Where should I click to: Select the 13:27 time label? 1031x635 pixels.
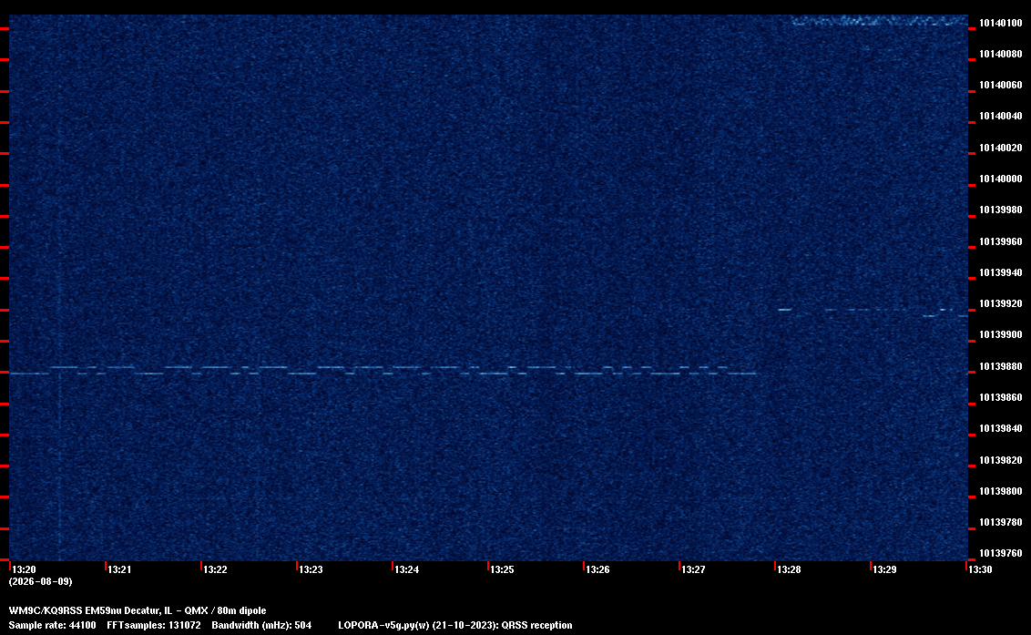click(x=693, y=569)
